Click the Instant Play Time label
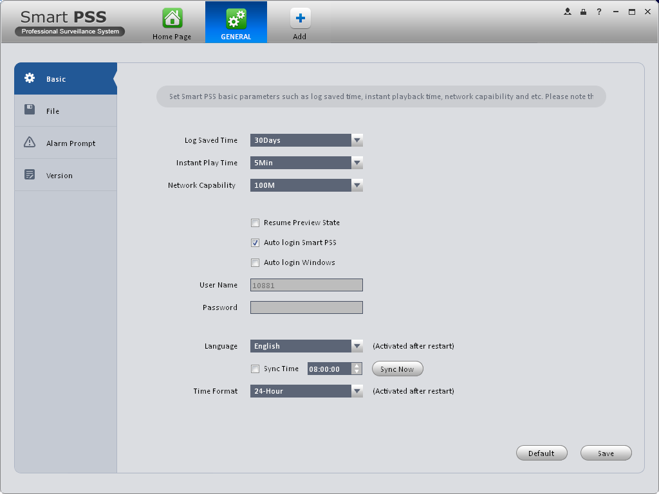The height and width of the screenshot is (494, 659). pyautogui.click(x=207, y=163)
